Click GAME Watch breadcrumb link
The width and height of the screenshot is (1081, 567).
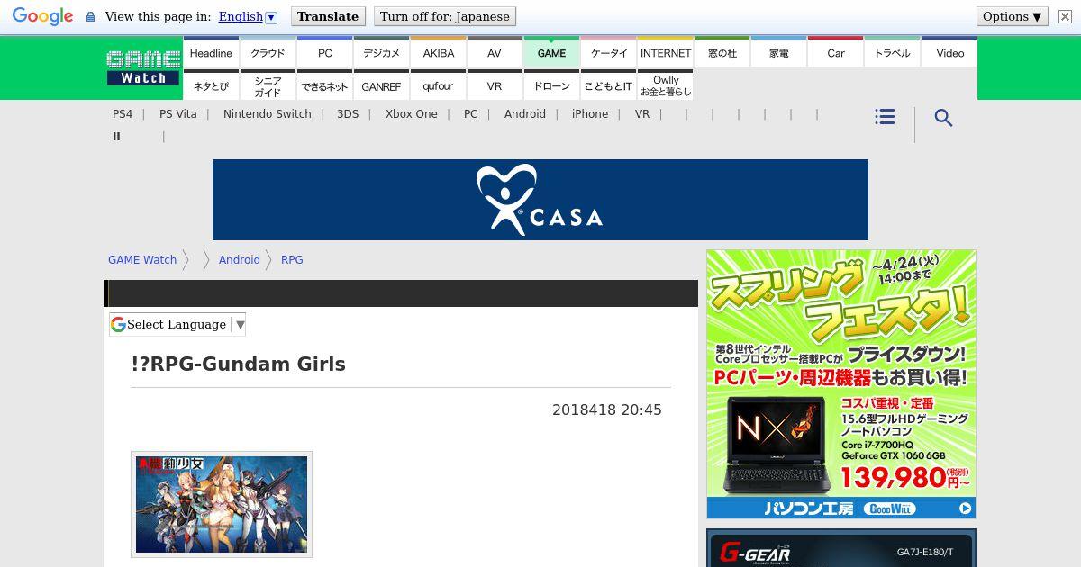(142, 259)
